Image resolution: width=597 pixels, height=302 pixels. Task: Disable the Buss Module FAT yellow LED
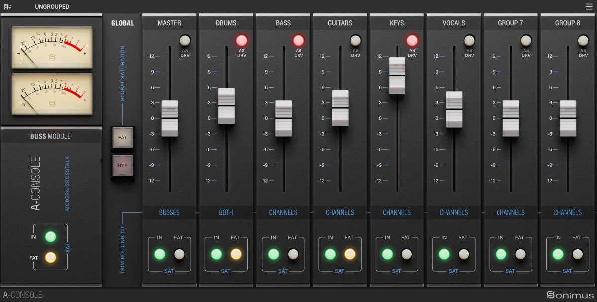click(x=50, y=257)
